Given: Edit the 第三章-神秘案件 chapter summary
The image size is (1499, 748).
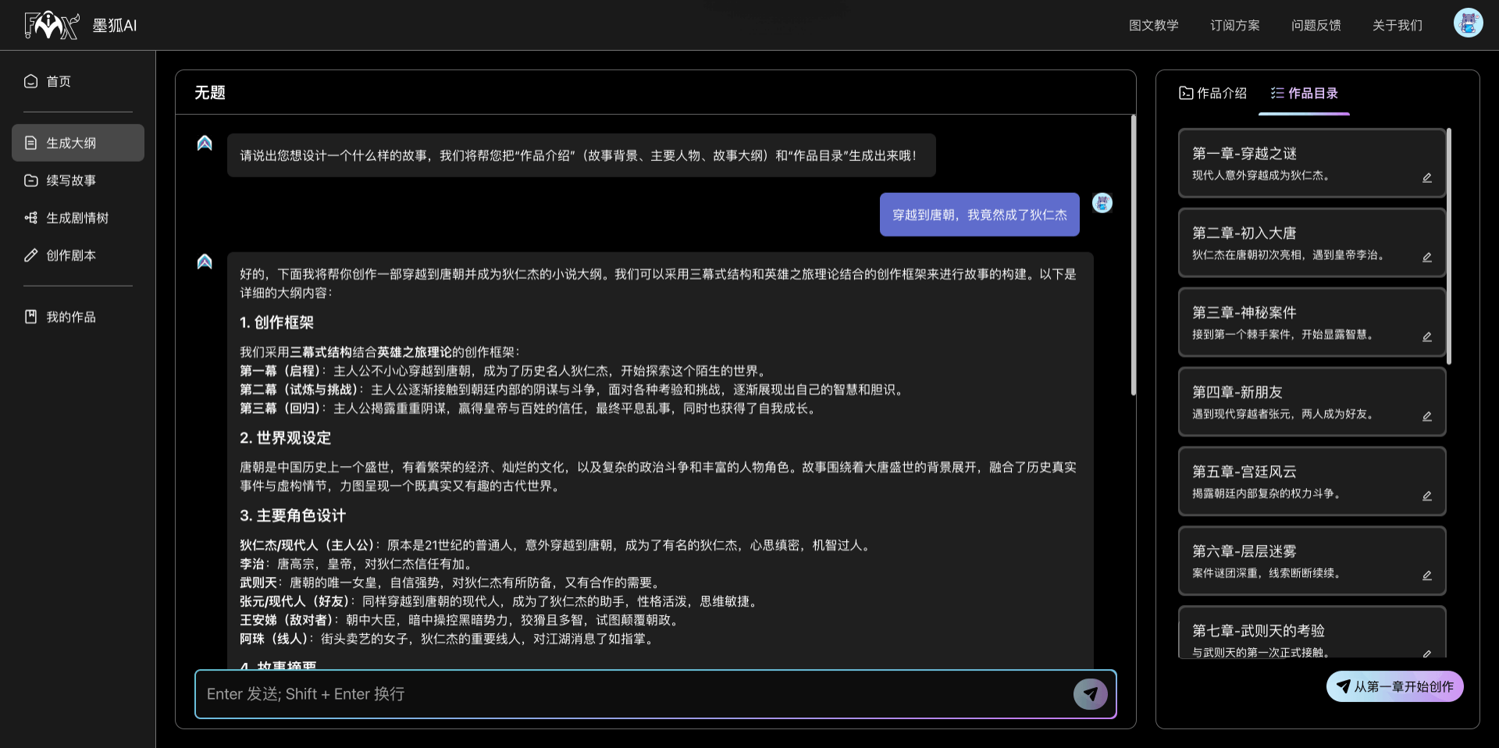Looking at the screenshot, I should click(x=1426, y=337).
